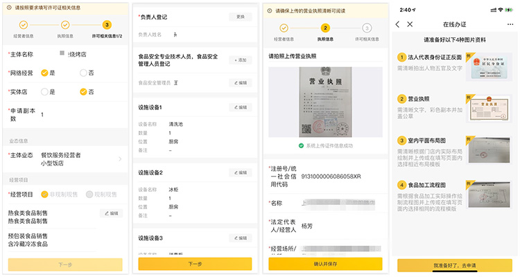Click 主体名称 field with 烧烤店
The height and width of the screenshot is (277, 520).
(x=73, y=54)
